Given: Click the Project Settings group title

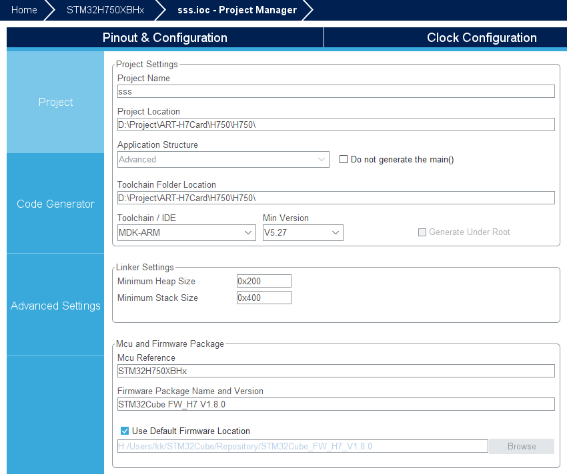Looking at the screenshot, I should [147, 65].
